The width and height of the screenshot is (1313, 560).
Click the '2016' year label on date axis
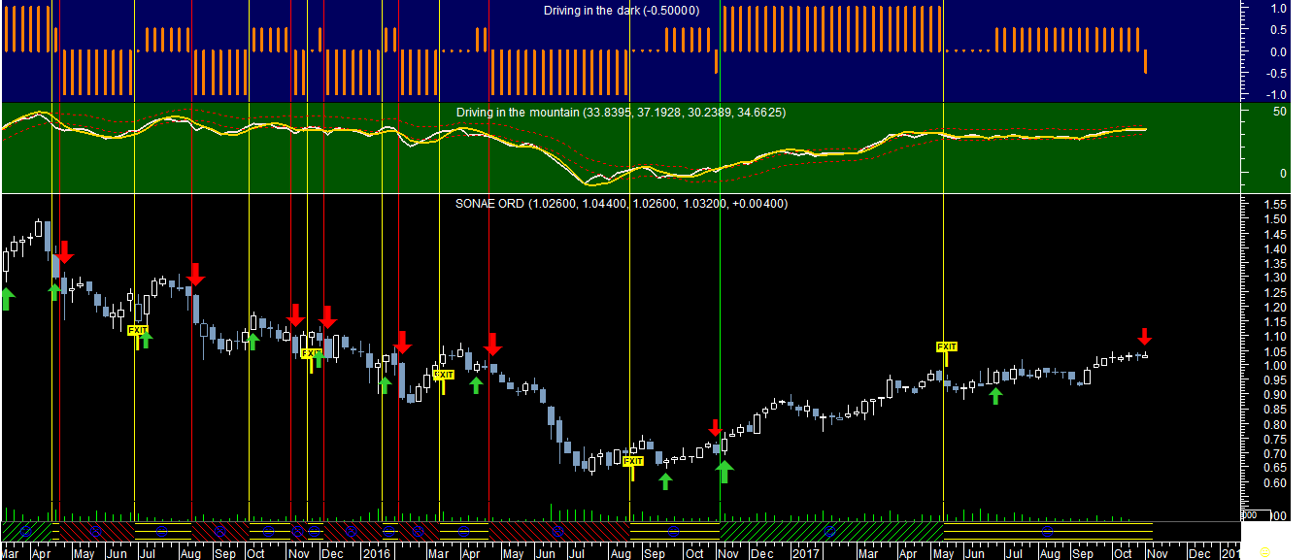click(375, 554)
